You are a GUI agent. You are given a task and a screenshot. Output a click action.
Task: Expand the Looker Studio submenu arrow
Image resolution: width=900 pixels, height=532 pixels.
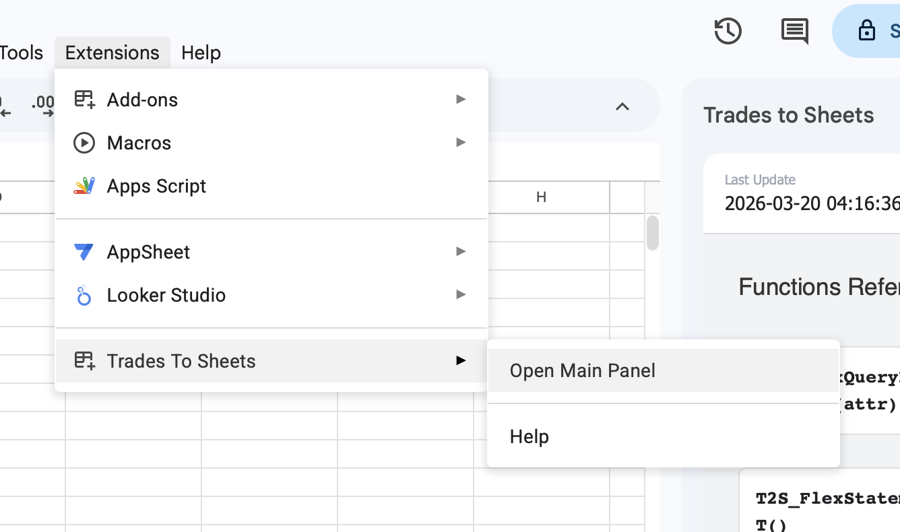(x=461, y=295)
